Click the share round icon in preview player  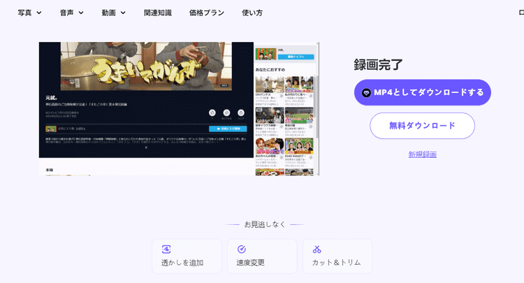(x=241, y=113)
